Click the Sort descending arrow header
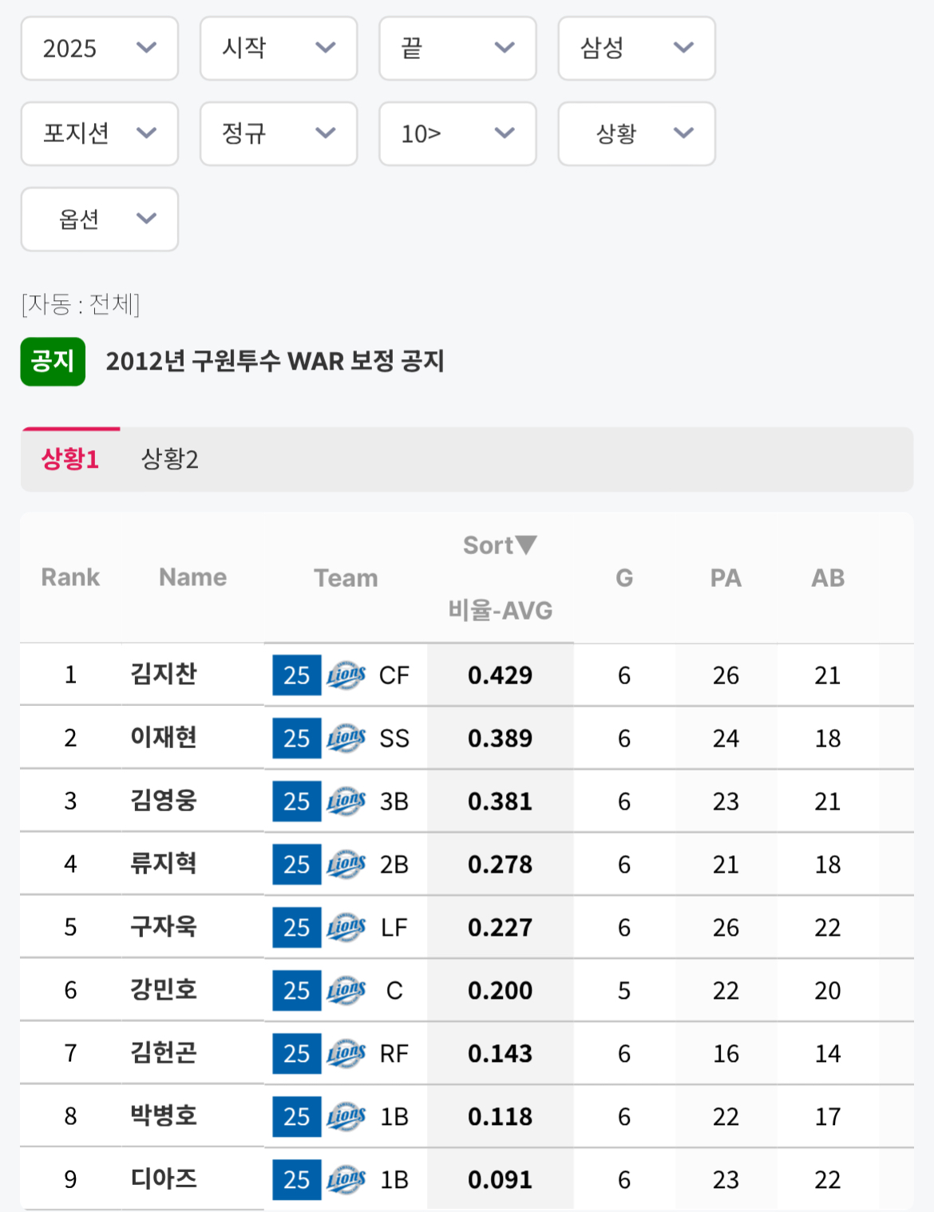 pos(500,545)
